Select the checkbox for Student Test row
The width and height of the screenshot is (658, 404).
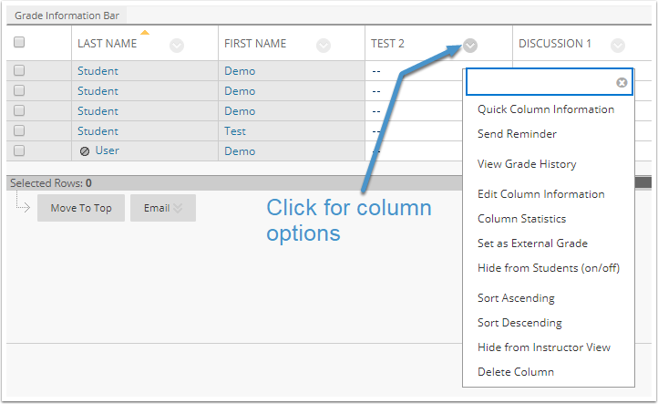click(19, 130)
